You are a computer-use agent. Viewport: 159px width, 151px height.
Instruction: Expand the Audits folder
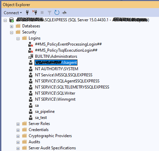coord(18,142)
